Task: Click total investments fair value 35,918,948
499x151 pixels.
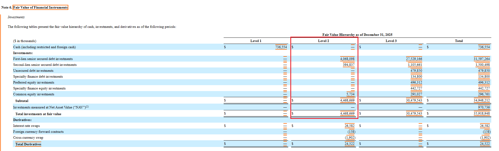Action: click(481, 114)
